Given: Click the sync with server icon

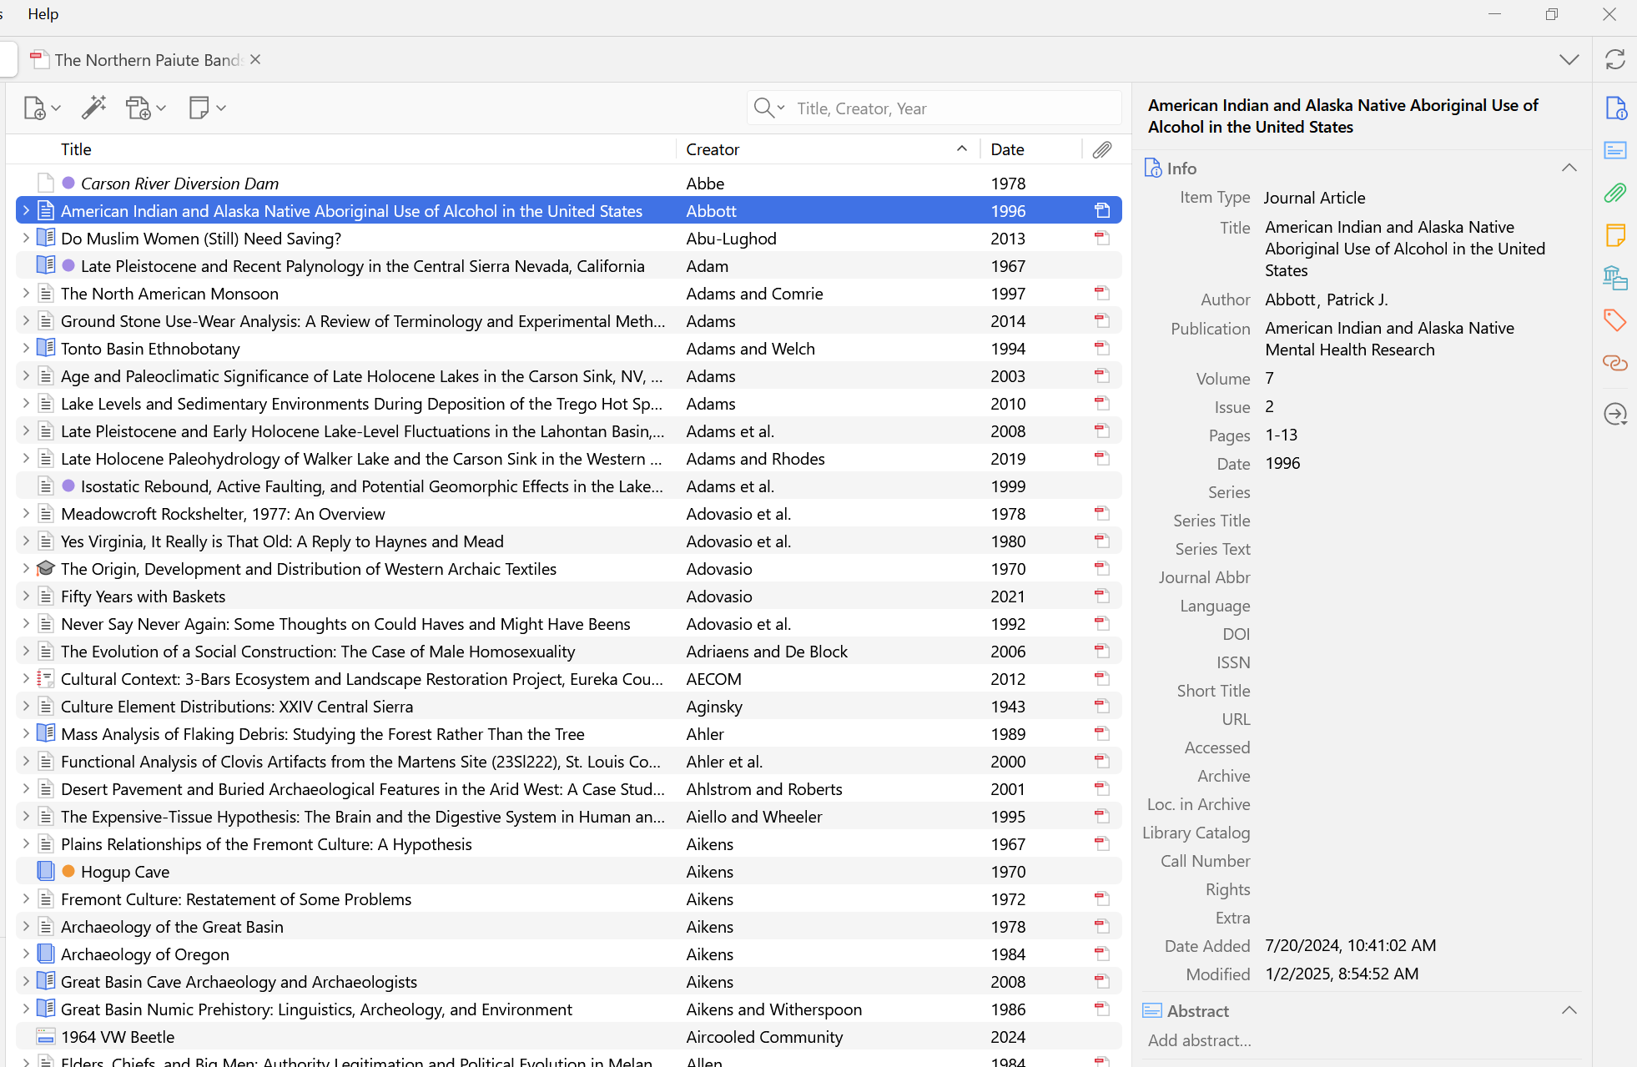Looking at the screenshot, I should (1615, 59).
